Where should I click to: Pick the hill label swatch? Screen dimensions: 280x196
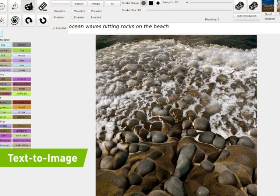pyautogui.click(x=6, y=56)
